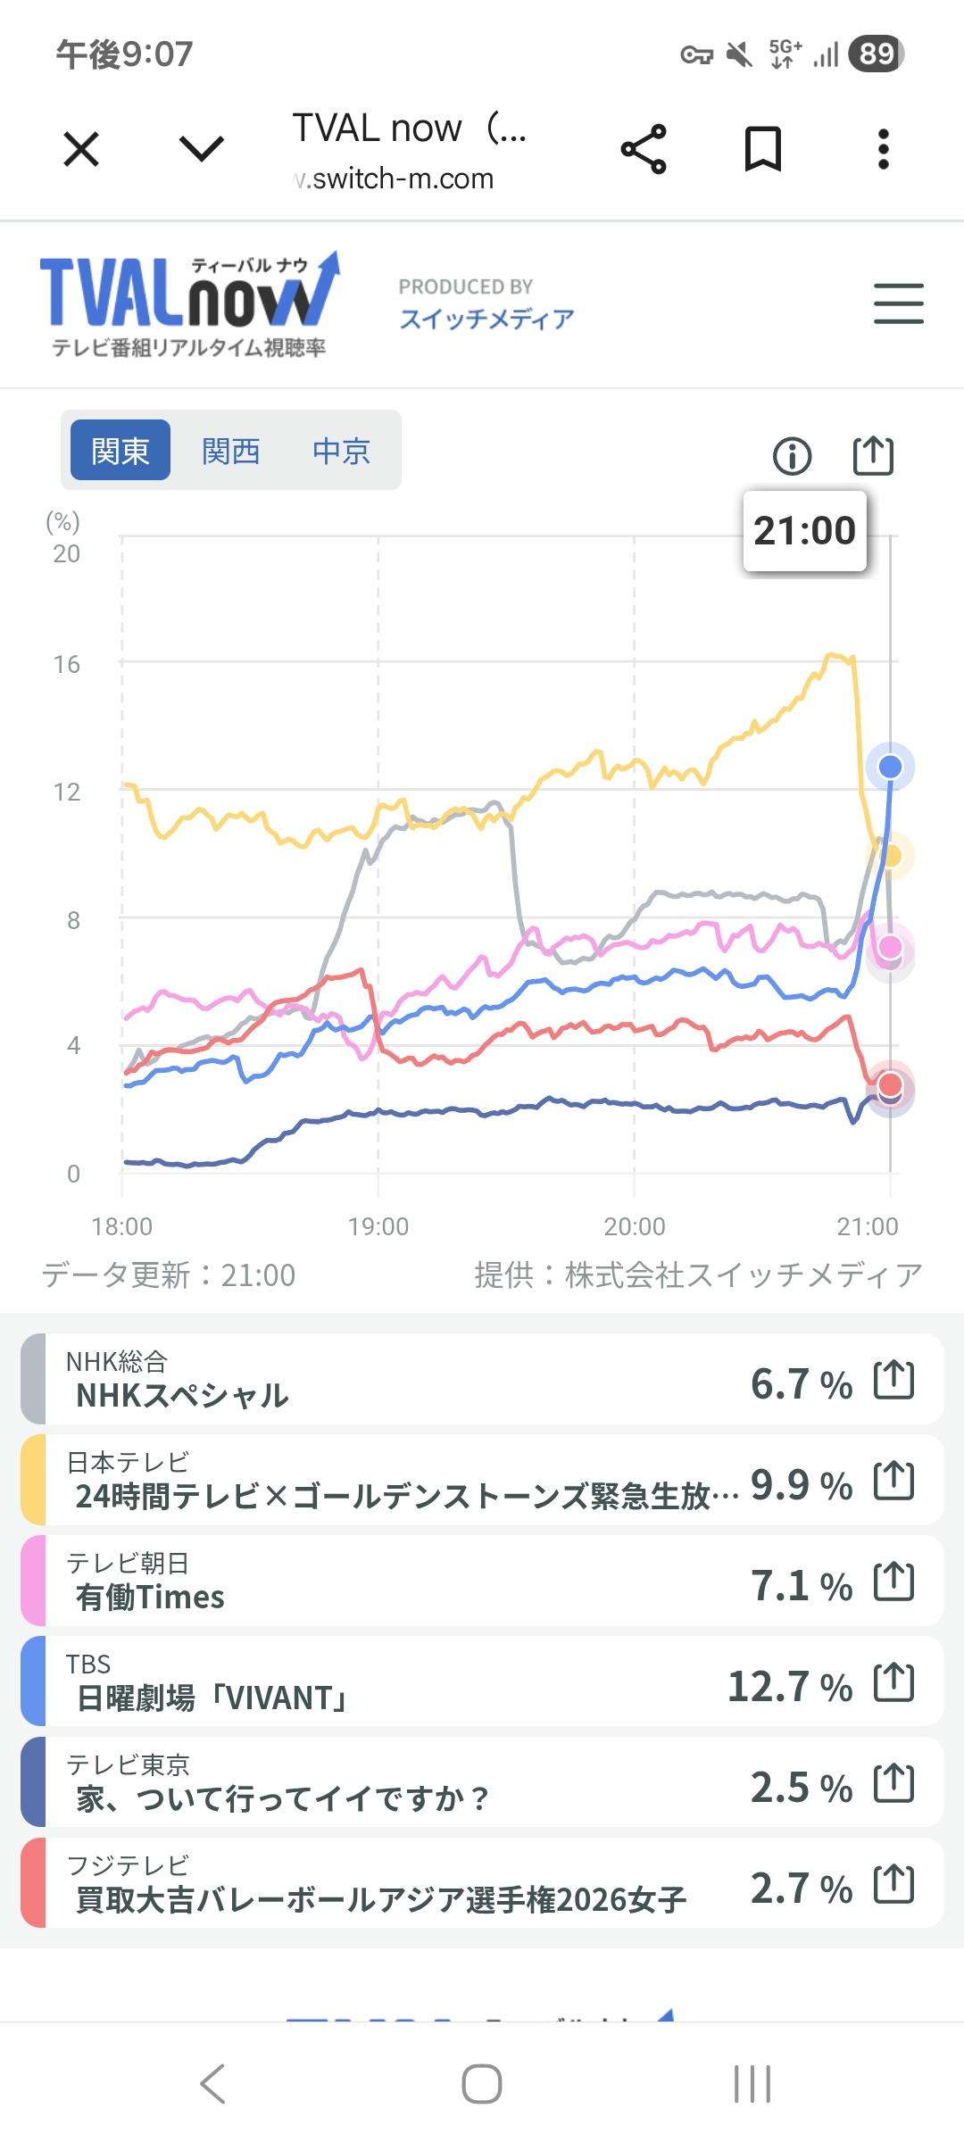964x2142 pixels.
Task: Close the browser tab with X
Action: tap(81, 149)
